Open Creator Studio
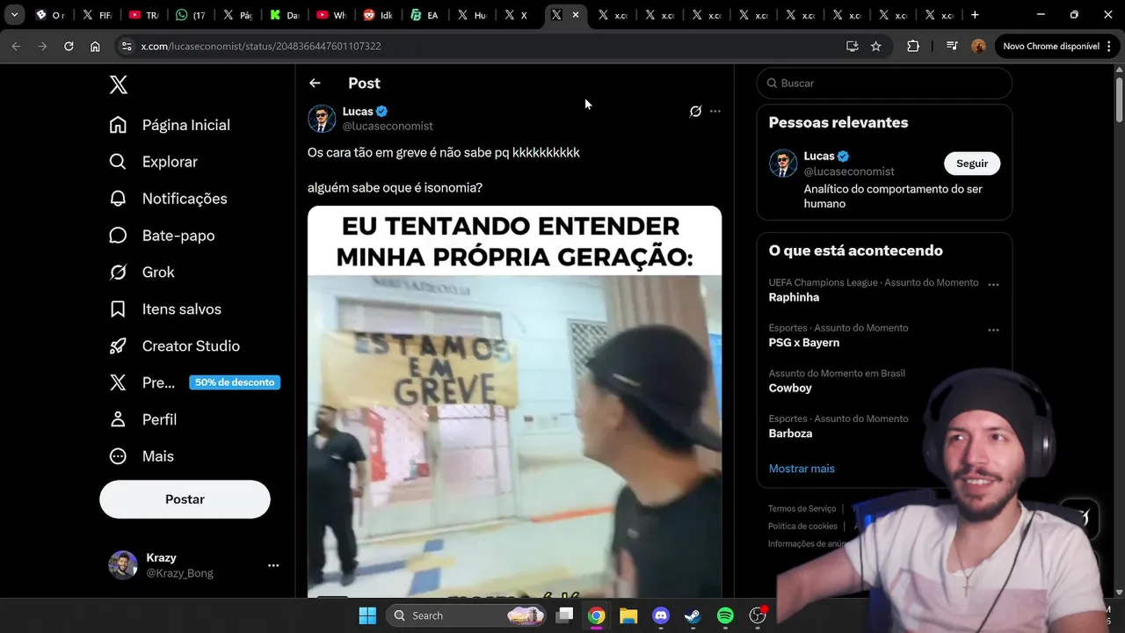Screen dimensions: 1125x633 174,346
